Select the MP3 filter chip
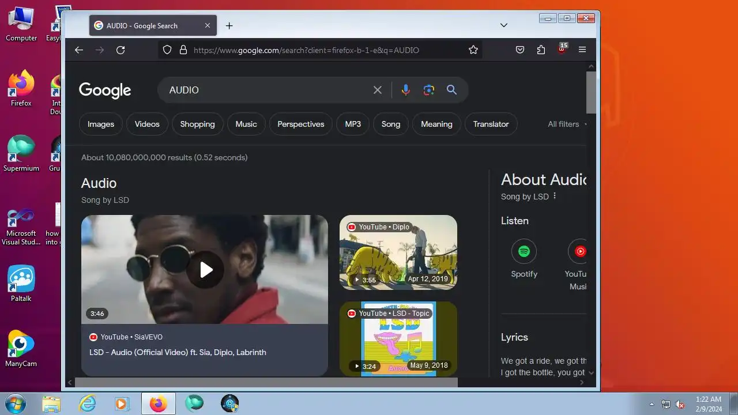The height and width of the screenshot is (415, 738). [353, 124]
